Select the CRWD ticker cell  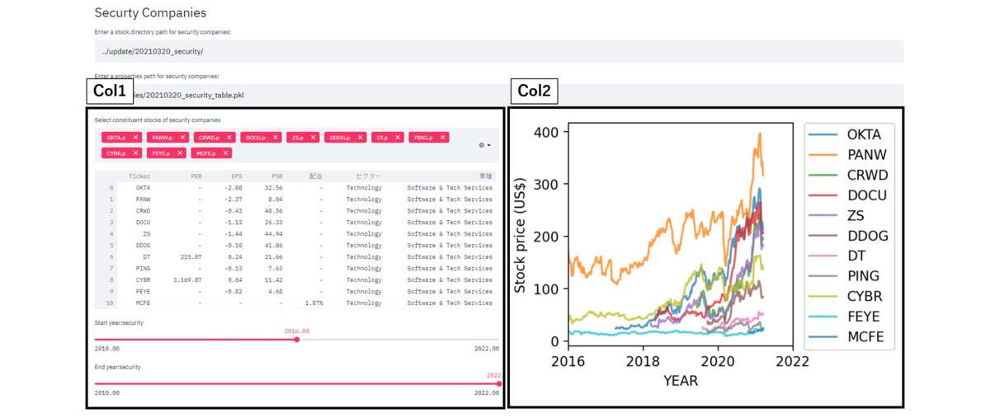pyautogui.click(x=143, y=211)
